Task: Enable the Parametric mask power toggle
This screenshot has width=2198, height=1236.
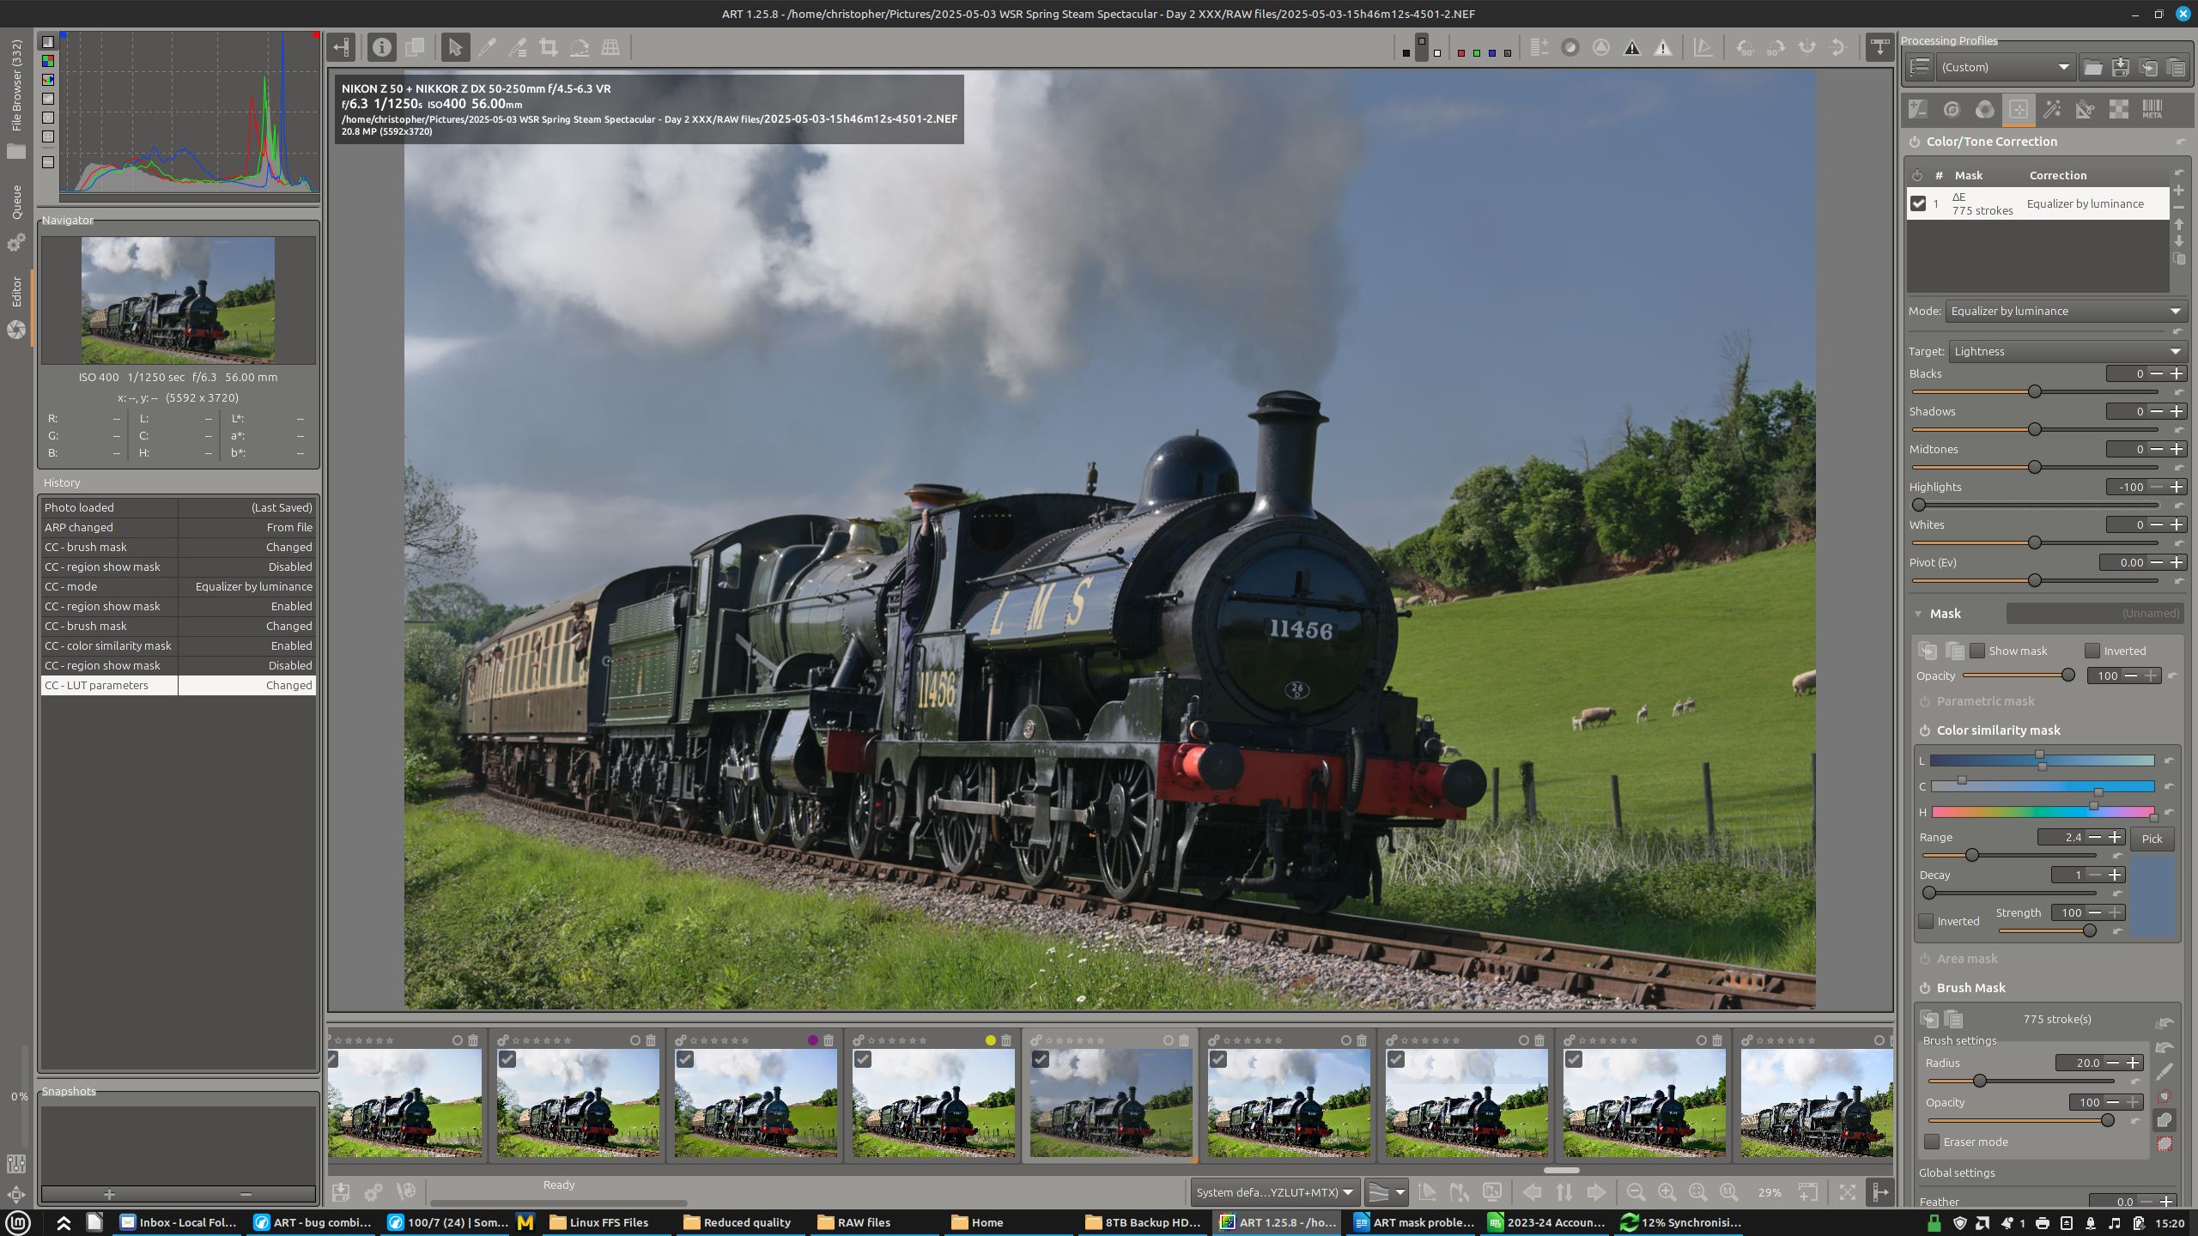Action: (1925, 701)
